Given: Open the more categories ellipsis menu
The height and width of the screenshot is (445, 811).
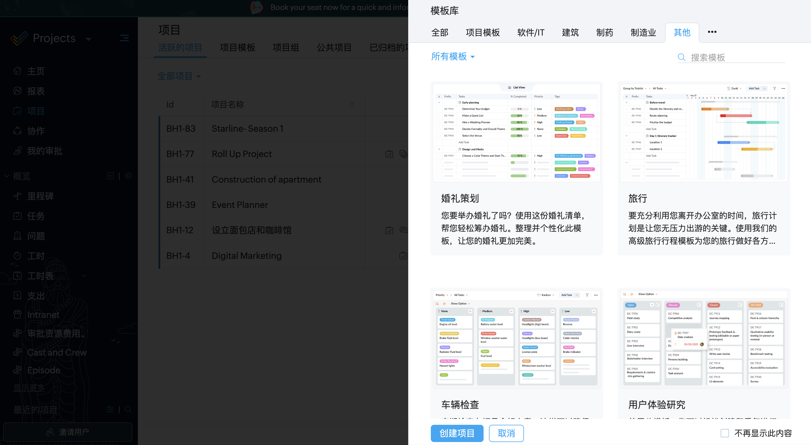Looking at the screenshot, I should point(712,32).
